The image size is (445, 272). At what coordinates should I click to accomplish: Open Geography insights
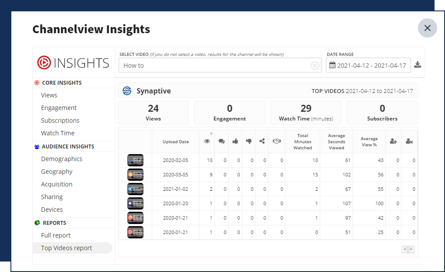57,172
